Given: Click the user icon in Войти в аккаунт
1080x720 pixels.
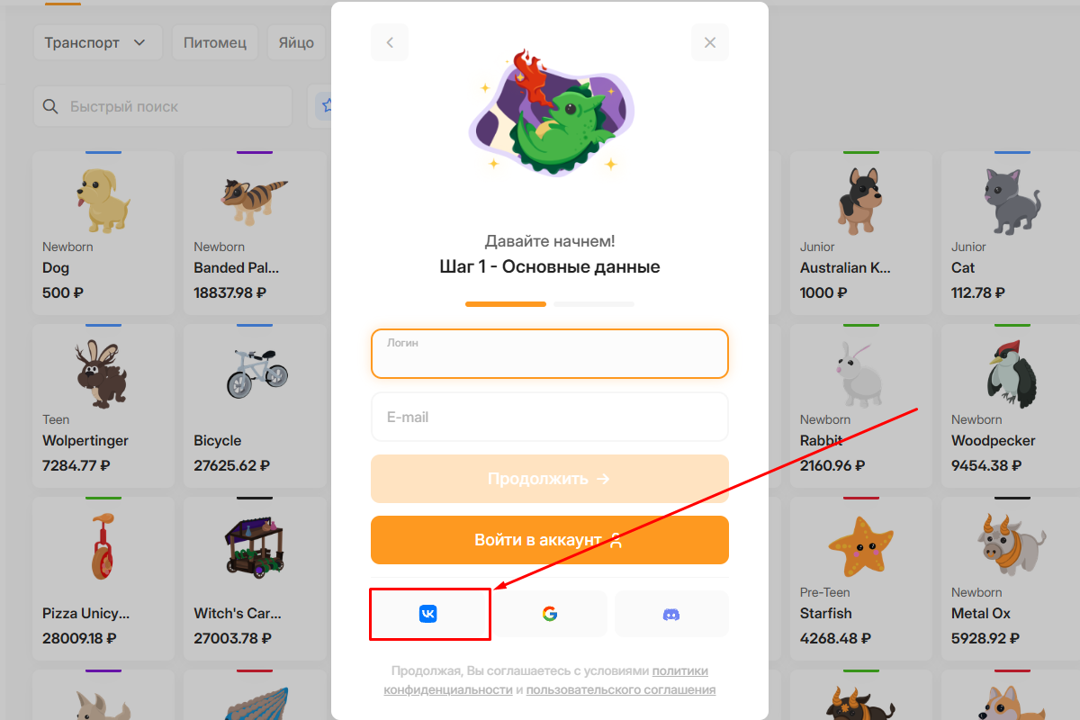Looking at the screenshot, I should (616, 540).
